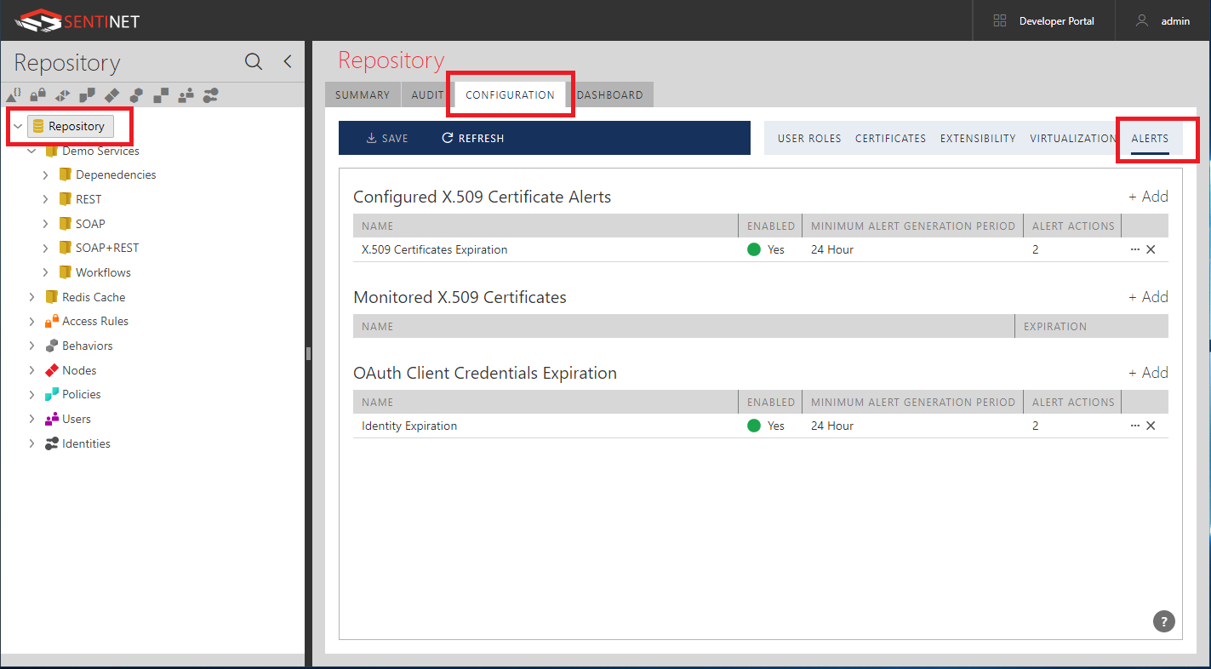The image size is (1211, 669).
Task: Collapse the Demo Services folder
Action: pyautogui.click(x=31, y=151)
